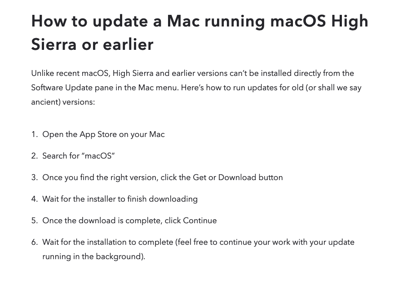Click the word "Continue" in step five

199,221
